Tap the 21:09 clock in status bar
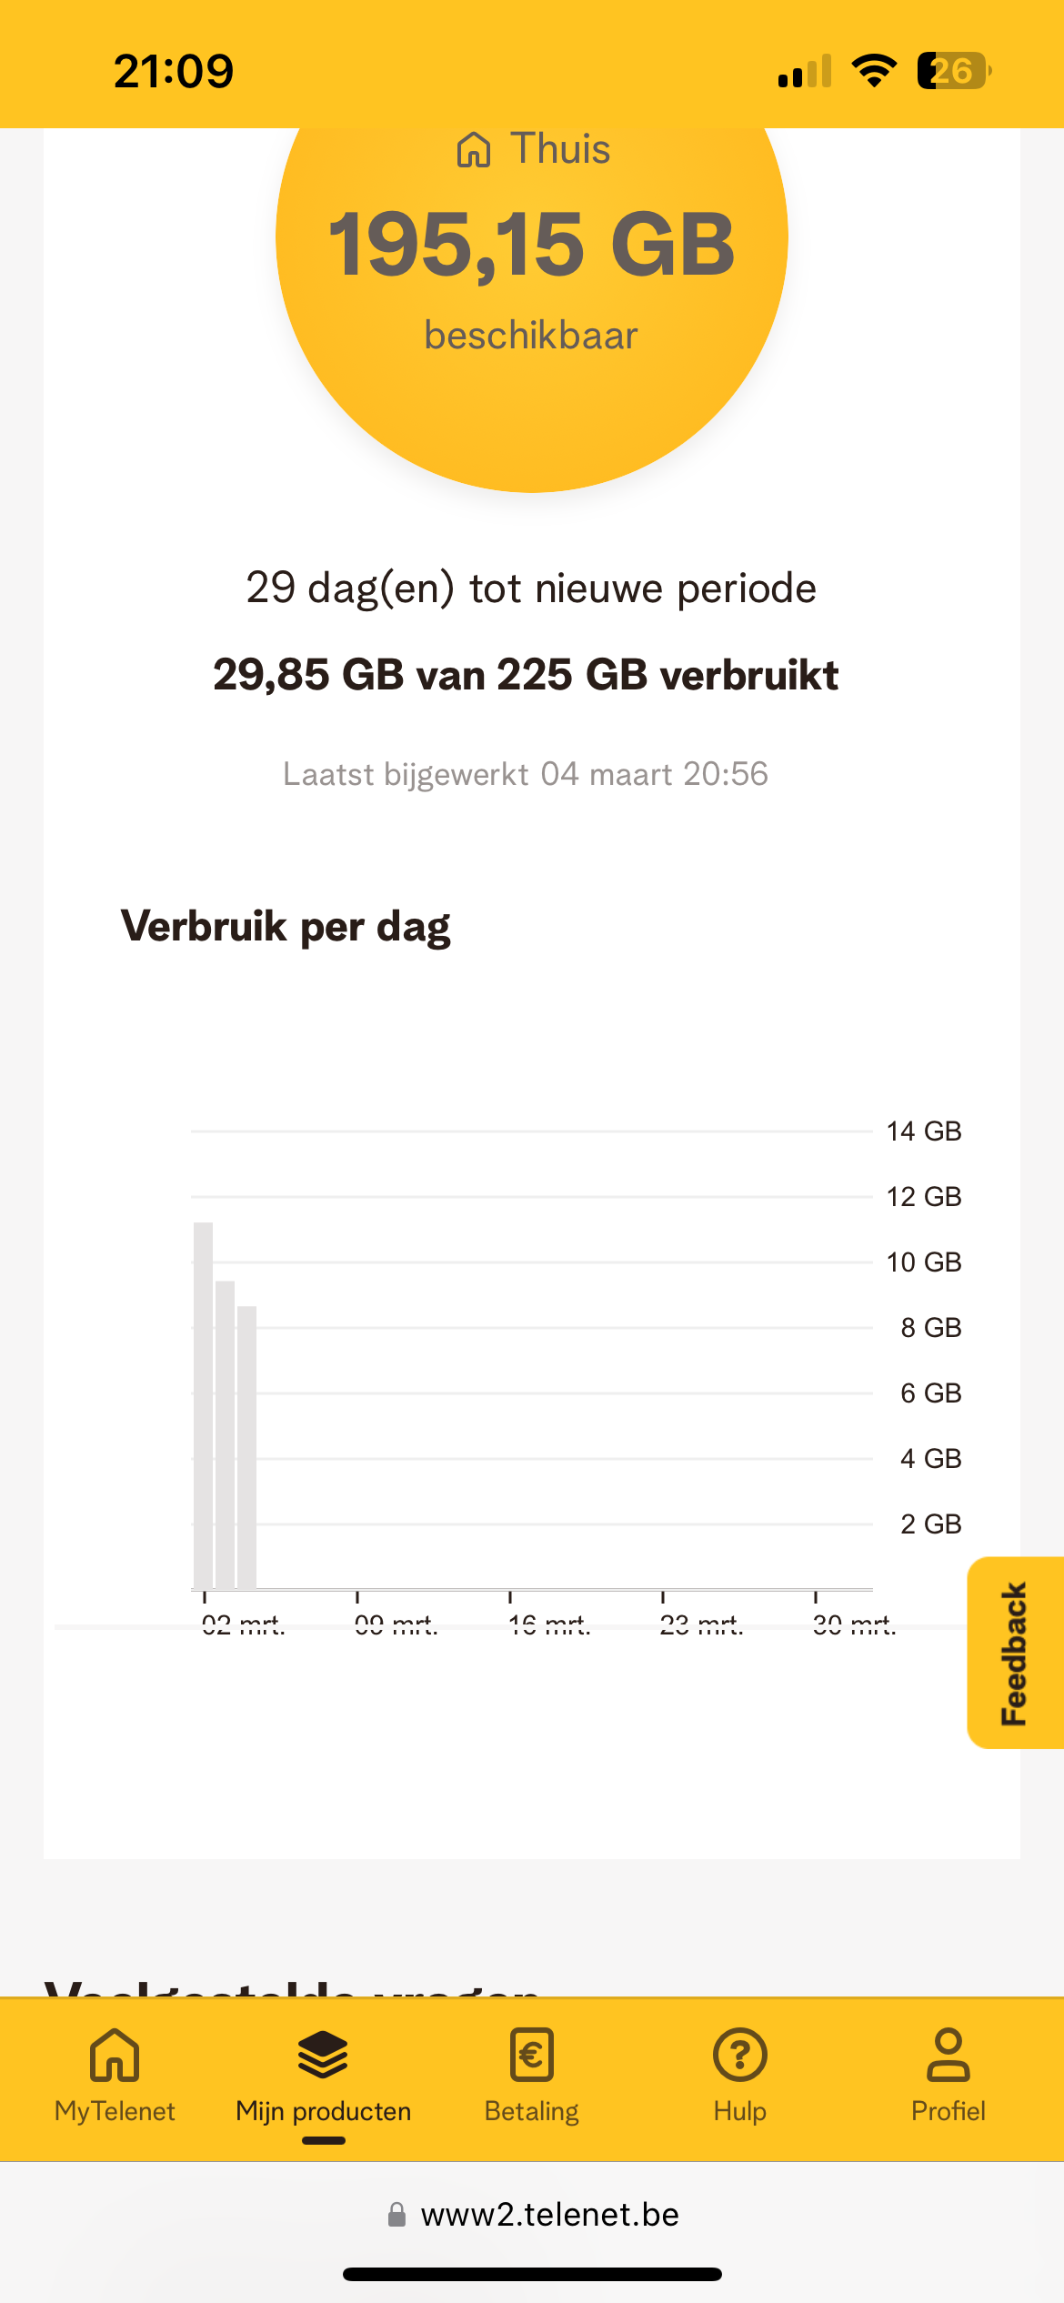This screenshot has width=1064, height=2303. pyautogui.click(x=174, y=71)
